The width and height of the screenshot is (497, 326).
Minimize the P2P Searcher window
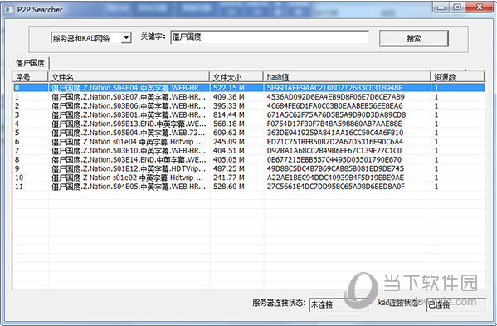(441, 7)
